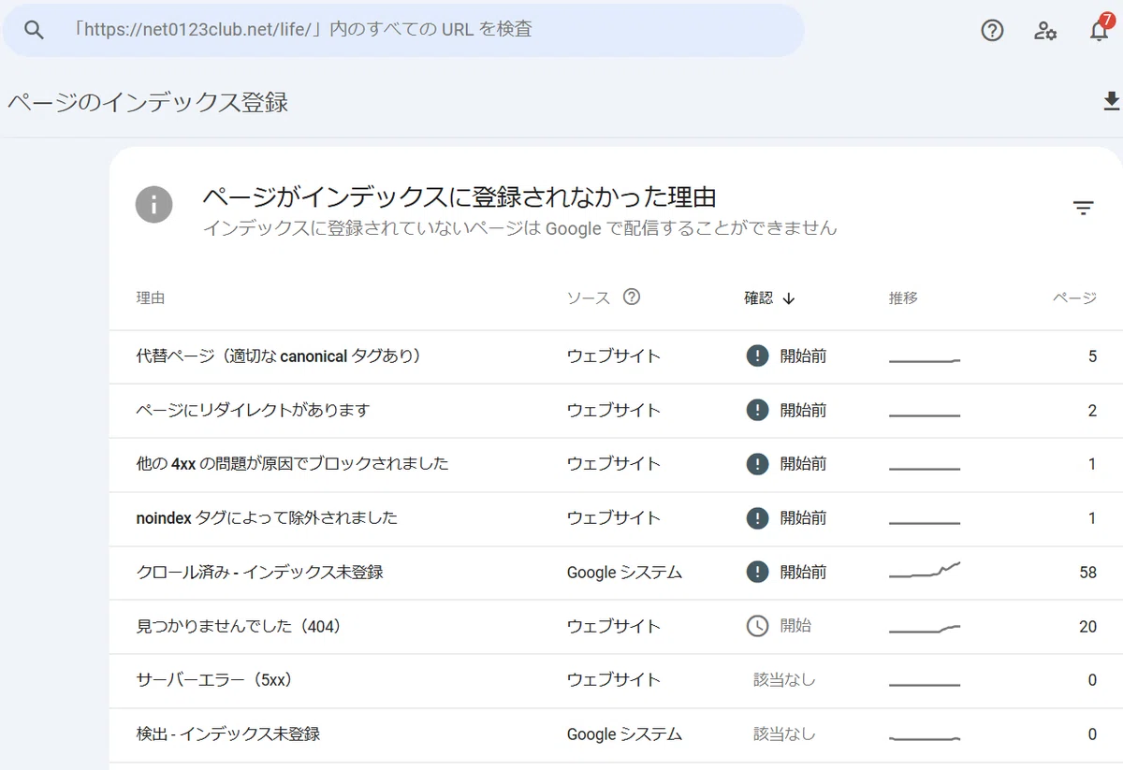This screenshot has height=770, width=1123.
Task: Open notifications bell with 7 badge
Action: point(1100,29)
